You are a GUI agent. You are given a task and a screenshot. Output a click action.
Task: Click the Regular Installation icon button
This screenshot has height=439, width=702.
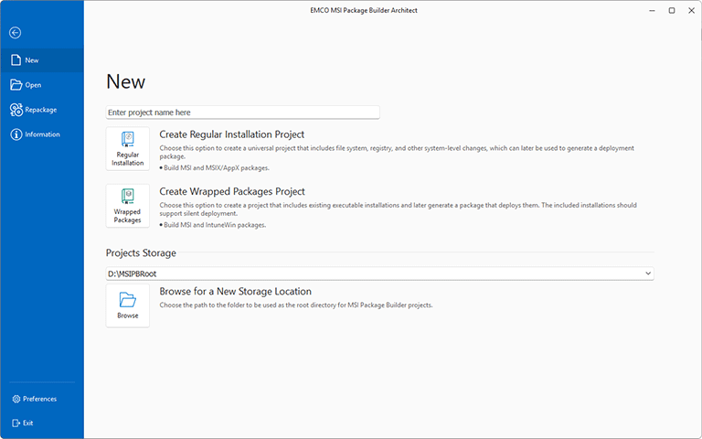click(x=128, y=149)
